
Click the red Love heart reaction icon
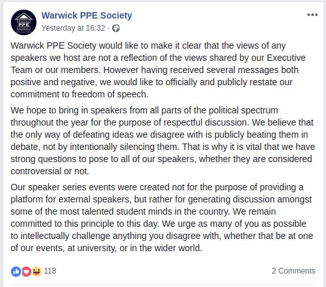pyautogui.click(x=26, y=272)
